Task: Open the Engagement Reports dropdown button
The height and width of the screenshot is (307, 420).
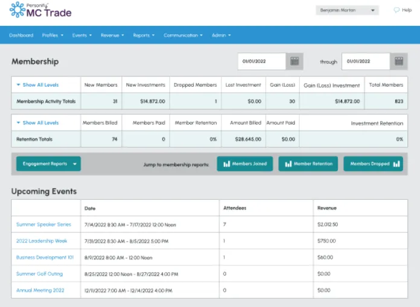Action: point(48,164)
